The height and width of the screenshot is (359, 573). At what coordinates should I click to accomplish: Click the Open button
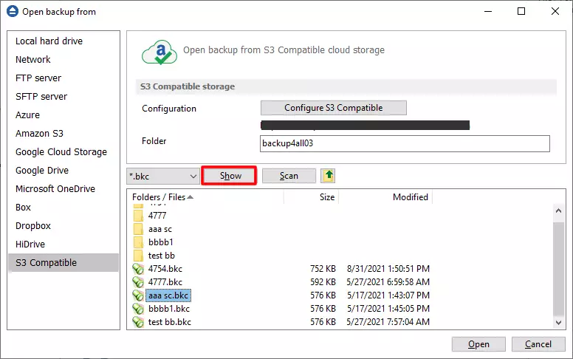478,344
